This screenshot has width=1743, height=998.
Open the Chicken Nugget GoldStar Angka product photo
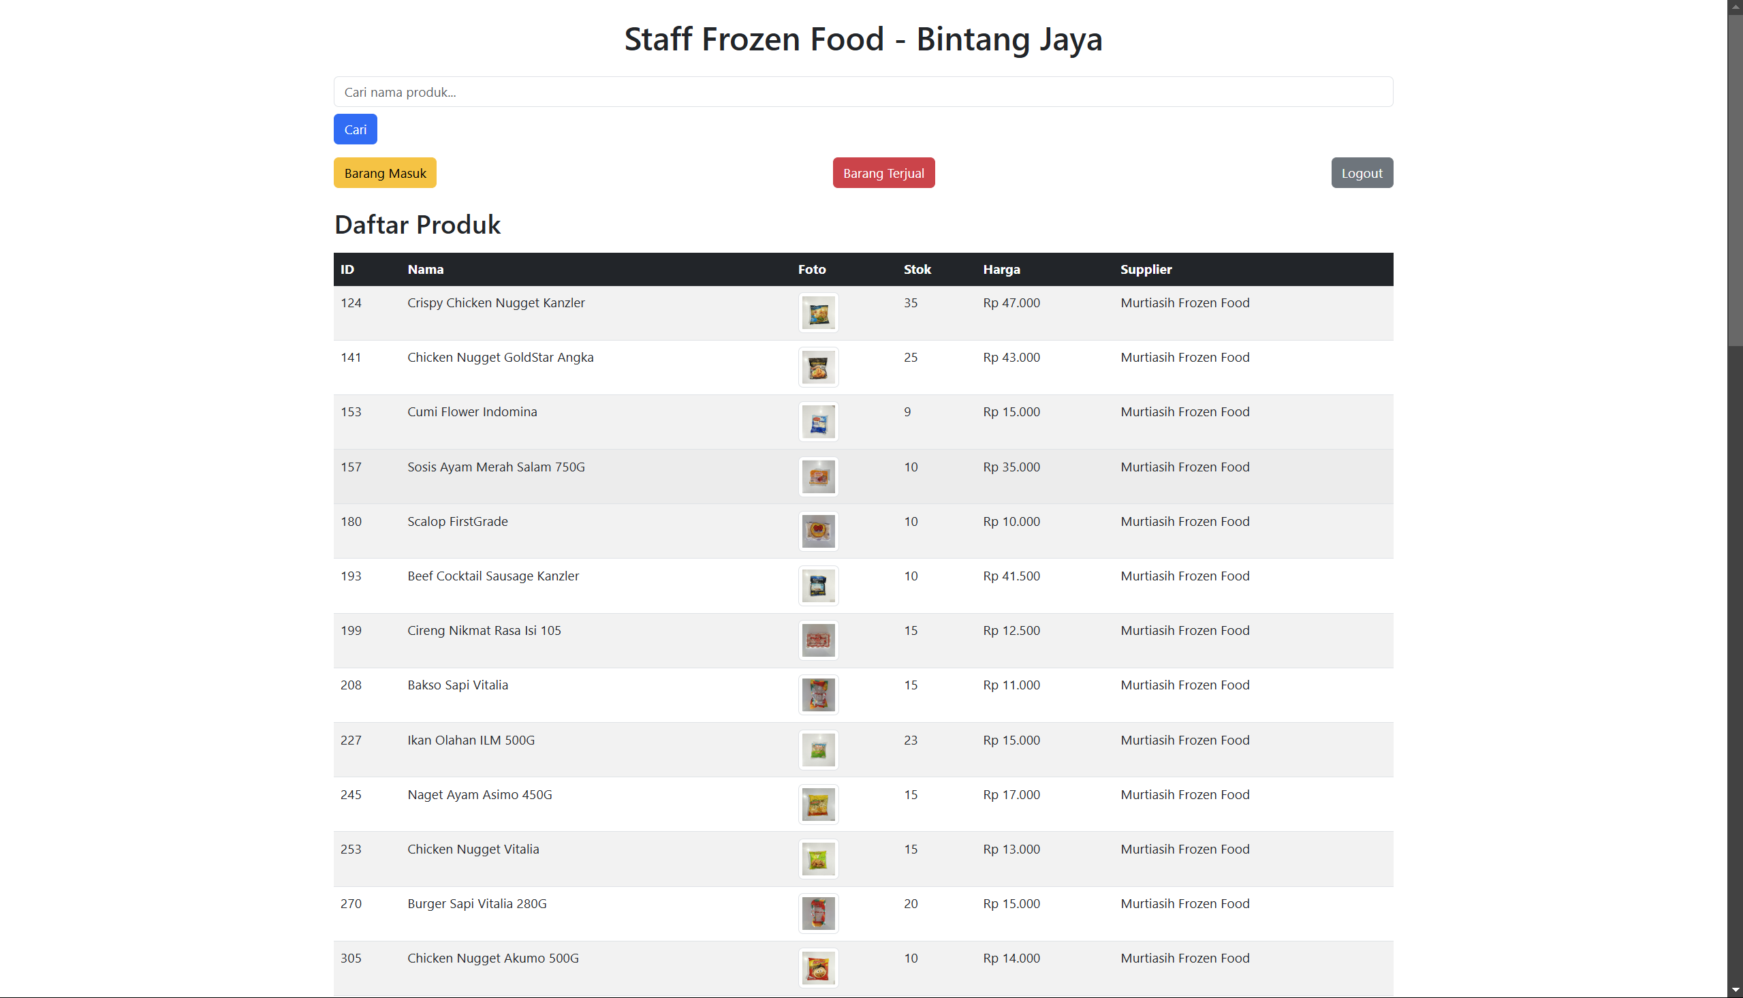818,368
